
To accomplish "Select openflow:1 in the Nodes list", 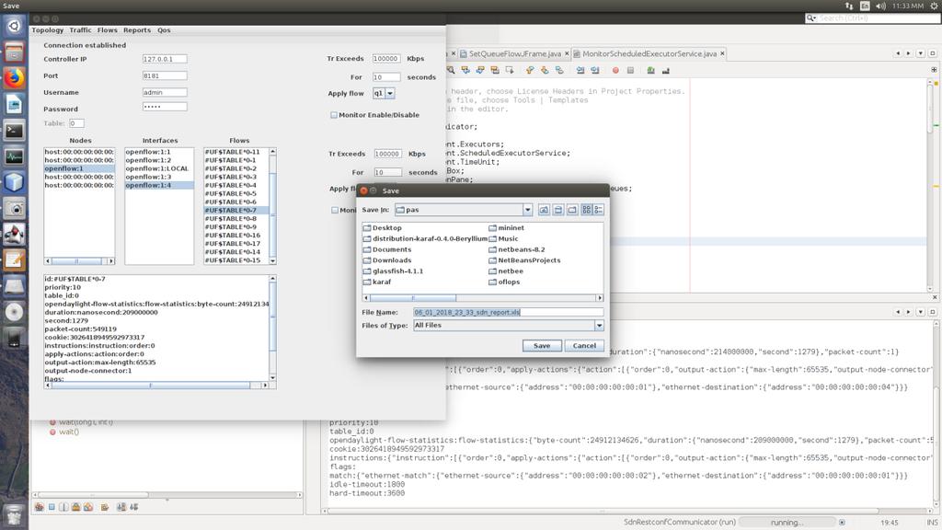I will pyautogui.click(x=79, y=169).
